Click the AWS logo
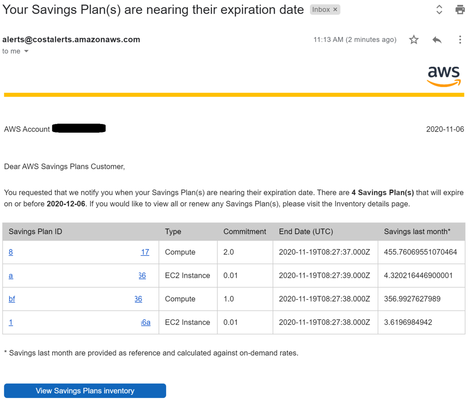 (444, 76)
